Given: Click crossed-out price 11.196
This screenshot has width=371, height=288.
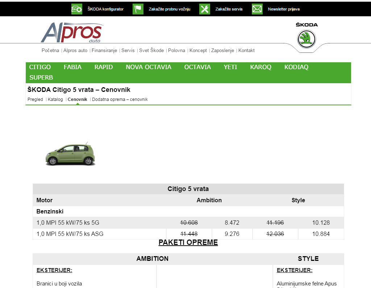Looking at the screenshot, I should (x=275, y=223).
